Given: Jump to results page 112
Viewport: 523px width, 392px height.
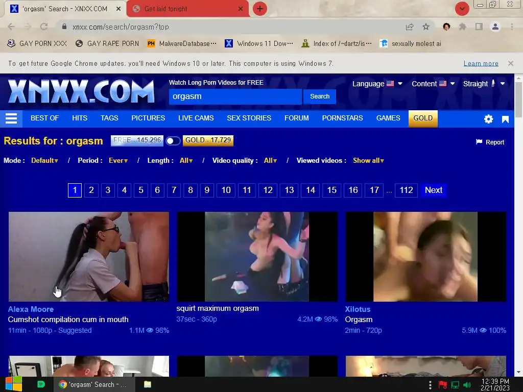Looking at the screenshot, I should tap(406, 190).
